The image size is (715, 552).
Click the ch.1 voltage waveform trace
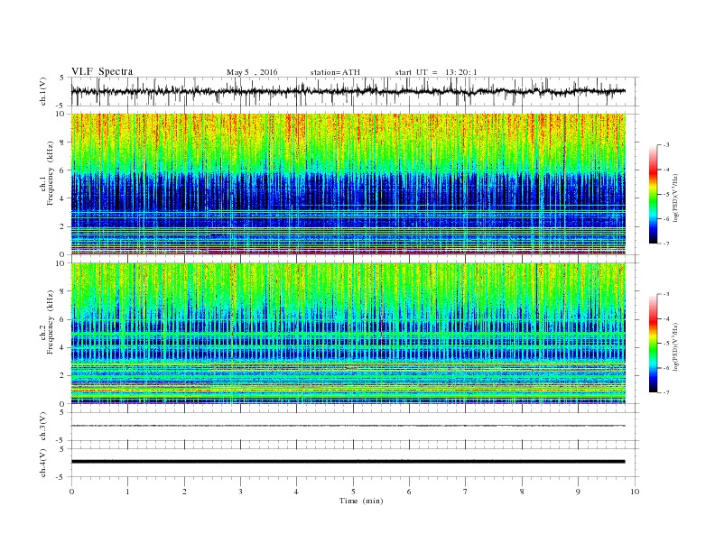click(x=348, y=91)
